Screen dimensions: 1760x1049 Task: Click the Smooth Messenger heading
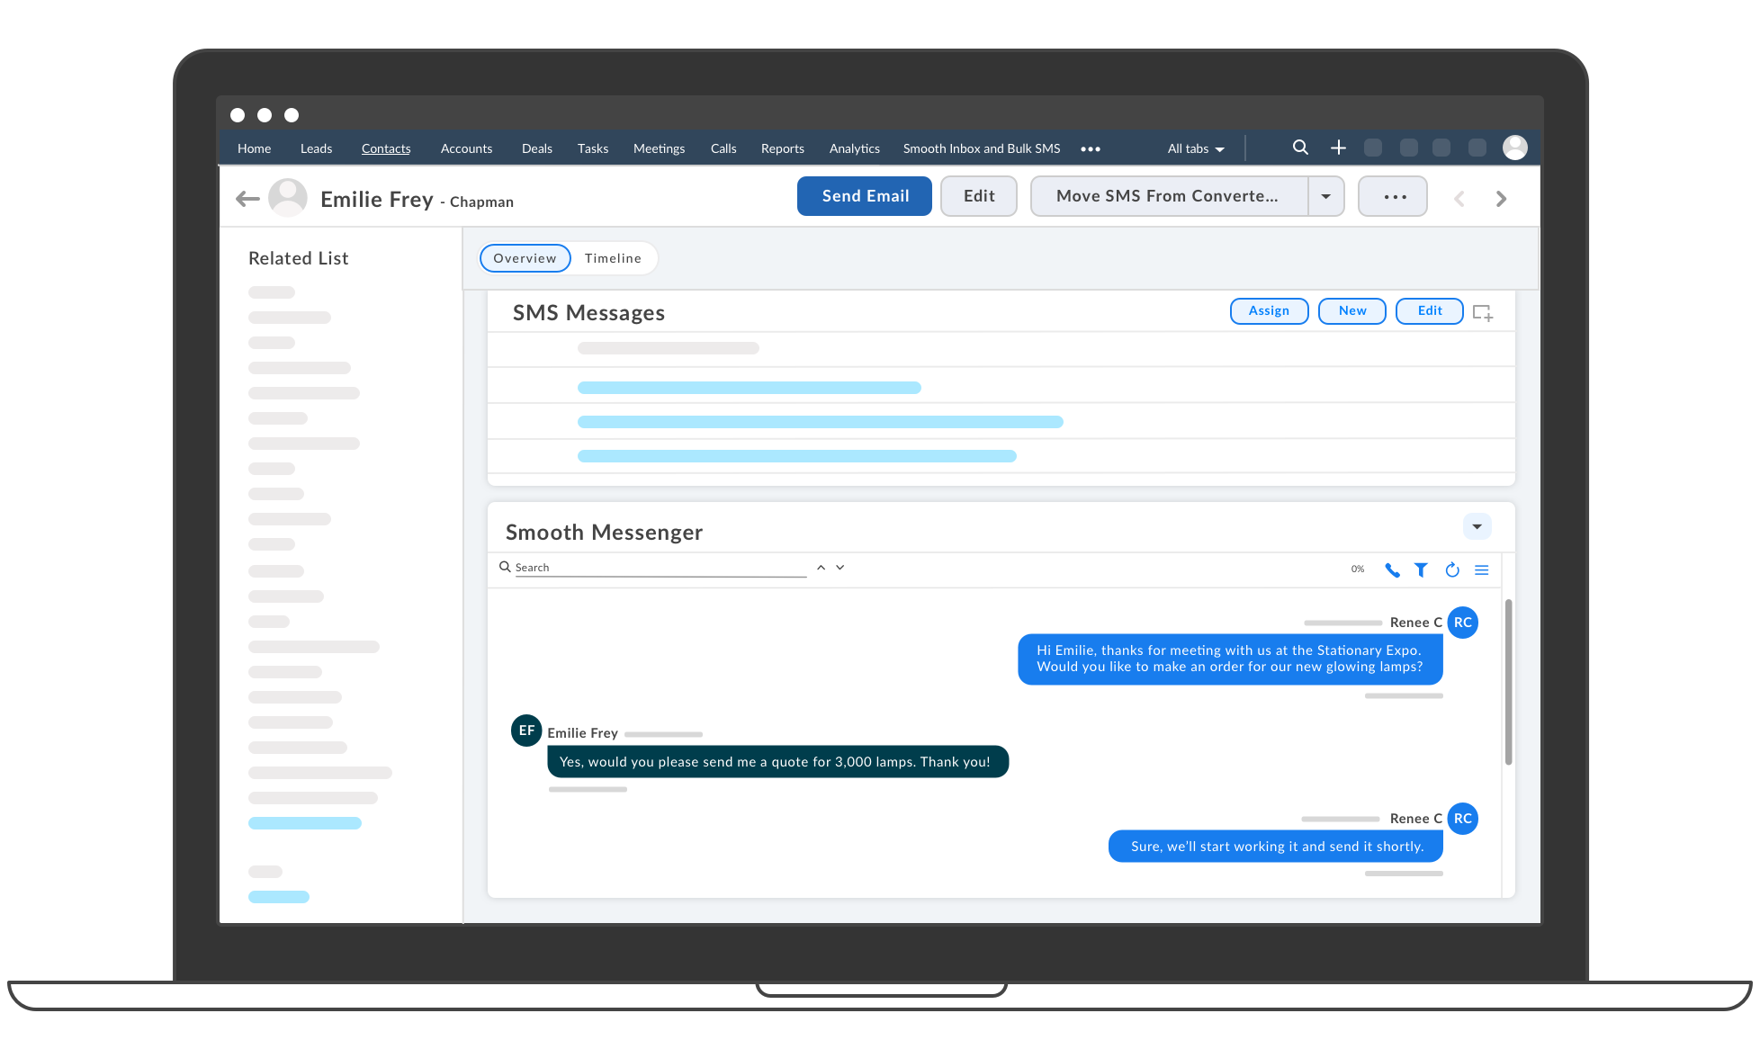click(x=604, y=533)
